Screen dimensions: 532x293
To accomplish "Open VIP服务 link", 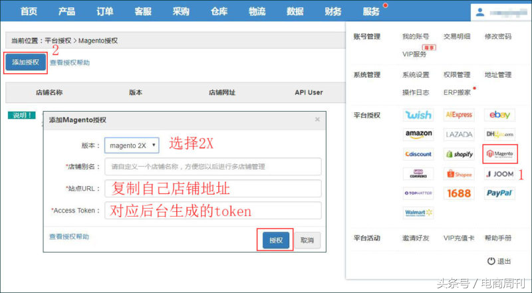I will (414, 54).
